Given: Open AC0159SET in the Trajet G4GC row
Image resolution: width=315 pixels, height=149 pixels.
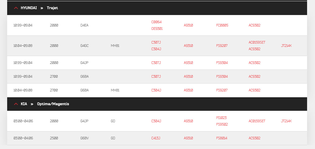Looking at the screenshot, I should point(257,42).
